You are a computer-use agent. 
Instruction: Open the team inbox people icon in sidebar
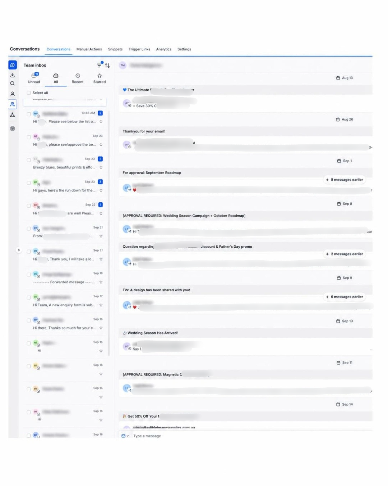[x=13, y=104]
